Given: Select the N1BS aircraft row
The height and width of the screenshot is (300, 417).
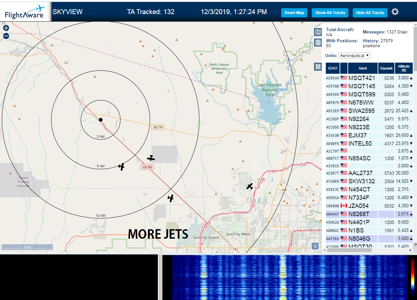Looking at the screenshot, I should point(369,230).
